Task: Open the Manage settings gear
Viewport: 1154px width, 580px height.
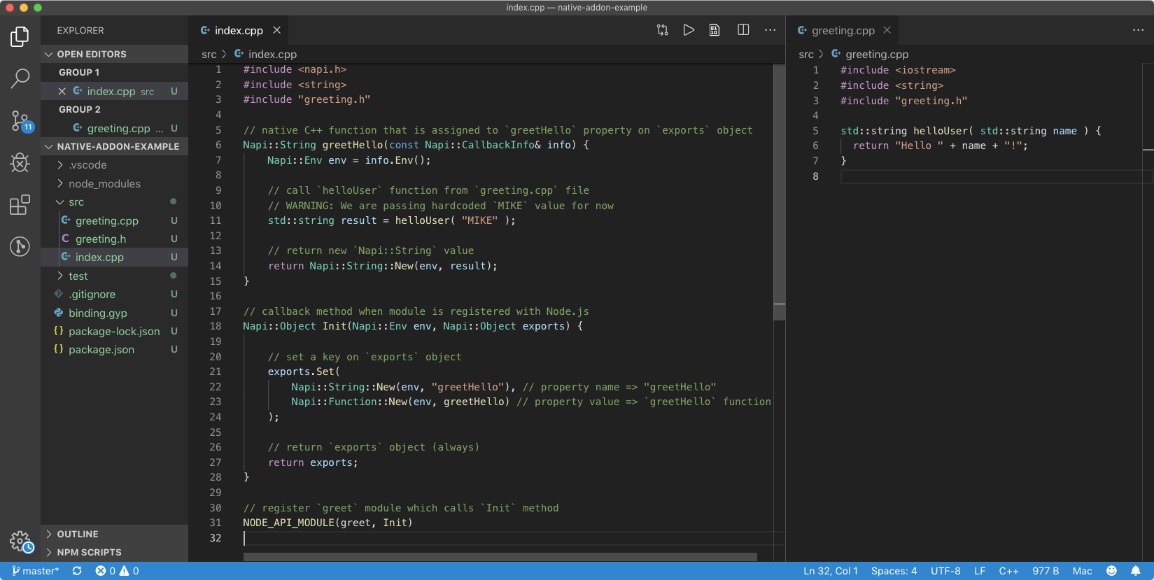Action: (x=21, y=542)
